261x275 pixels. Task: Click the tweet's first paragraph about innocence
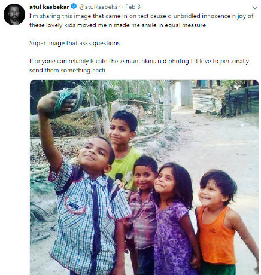[141, 20]
